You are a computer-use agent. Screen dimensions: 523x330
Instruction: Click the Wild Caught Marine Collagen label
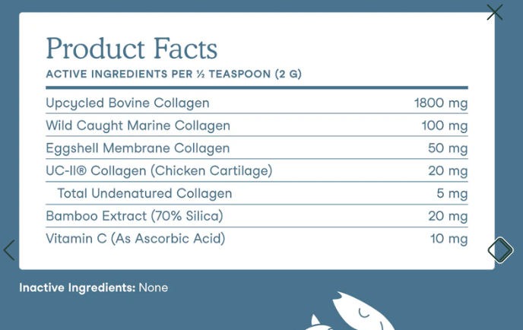[x=138, y=125]
